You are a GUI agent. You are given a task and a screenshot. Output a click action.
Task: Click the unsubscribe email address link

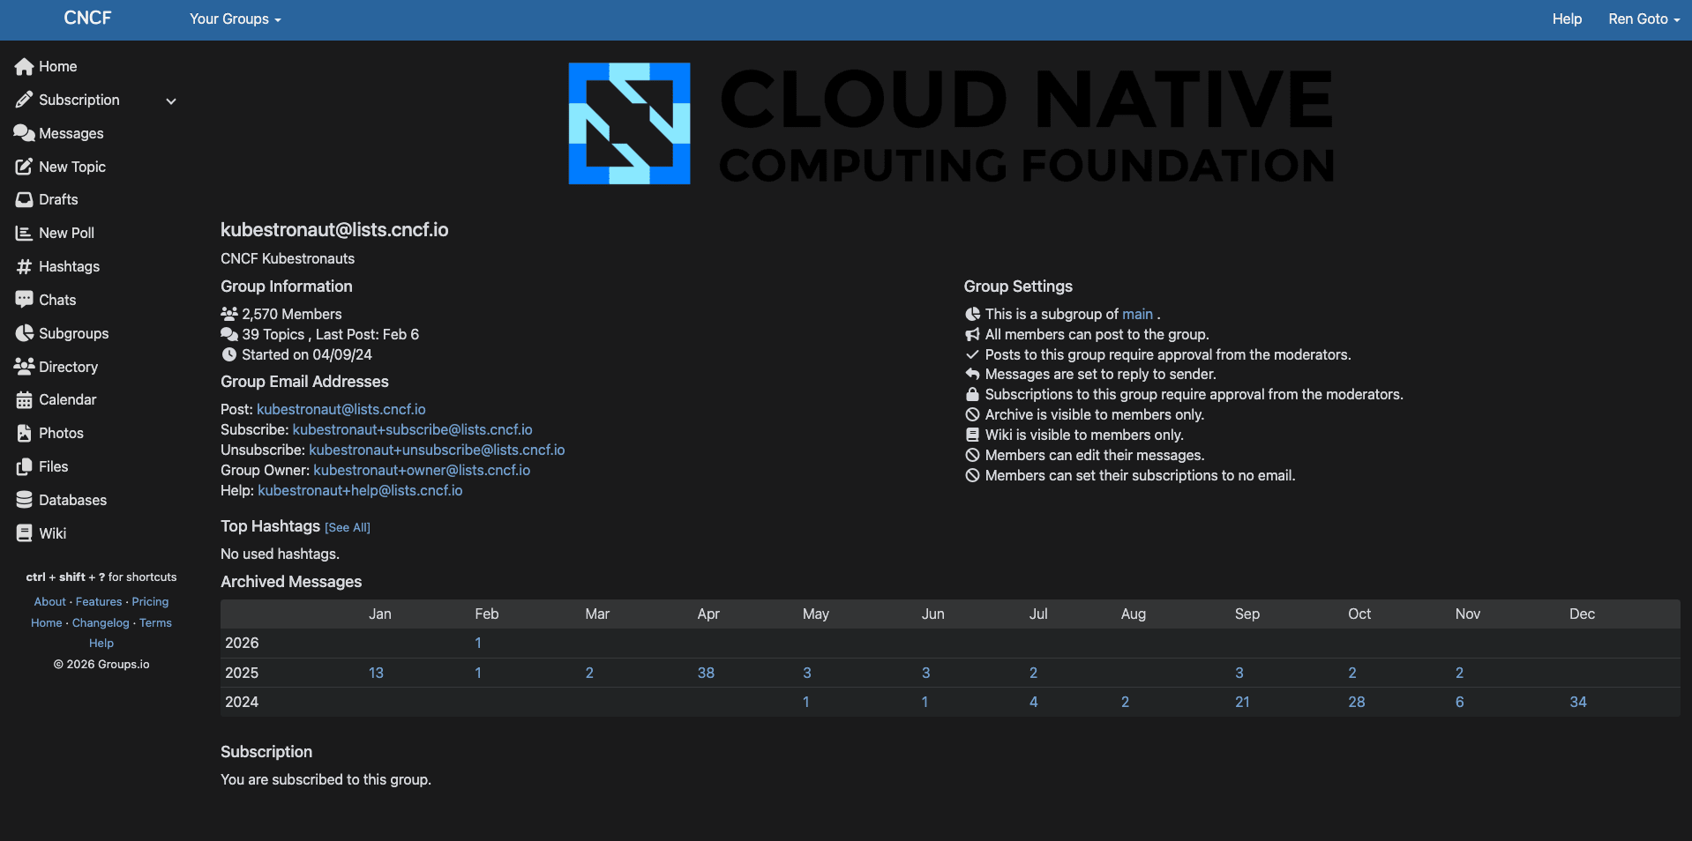437,450
